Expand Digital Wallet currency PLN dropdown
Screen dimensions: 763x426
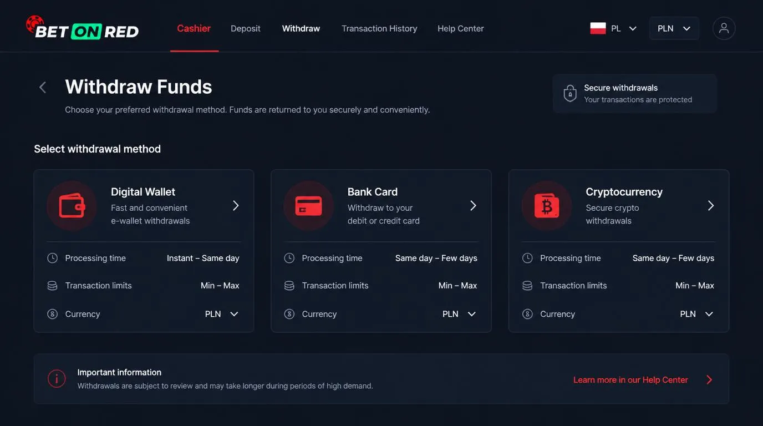point(222,314)
